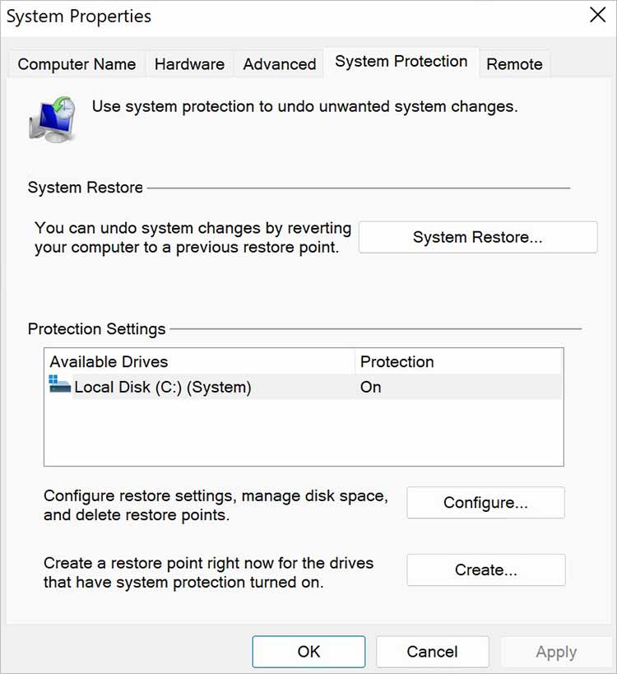
Task: Switch to the Computer Name tab
Action: click(77, 64)
